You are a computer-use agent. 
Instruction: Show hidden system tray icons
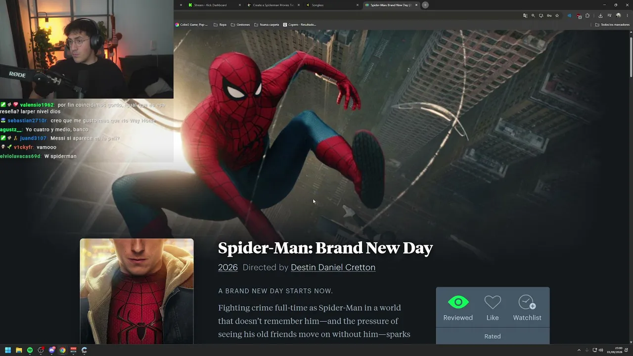pos(579,350)
